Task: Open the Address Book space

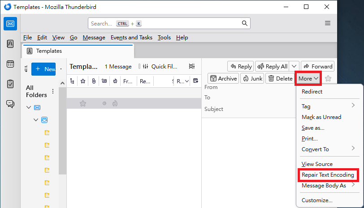Action: click(10, 44)
